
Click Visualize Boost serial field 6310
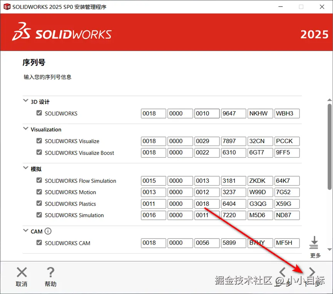pos(233,153)
